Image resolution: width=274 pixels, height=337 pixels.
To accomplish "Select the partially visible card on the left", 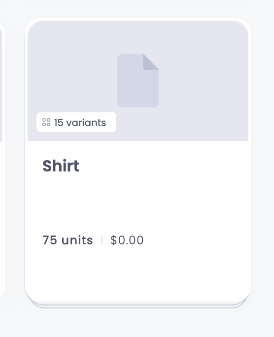I will pos(2,161).
